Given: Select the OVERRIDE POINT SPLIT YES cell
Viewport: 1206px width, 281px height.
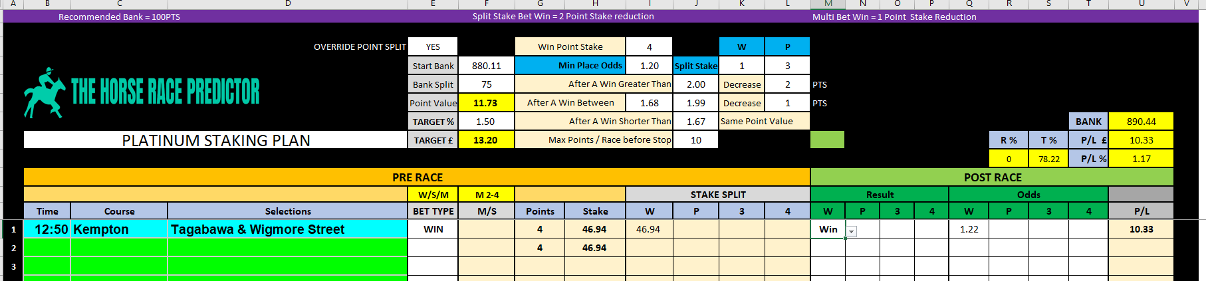Looking at the screenshot, I should (433, 47).
